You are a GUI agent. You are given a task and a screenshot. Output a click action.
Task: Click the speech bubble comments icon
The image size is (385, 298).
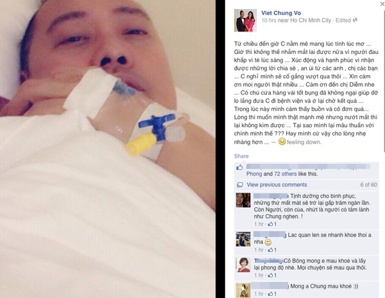pos(240,185)
